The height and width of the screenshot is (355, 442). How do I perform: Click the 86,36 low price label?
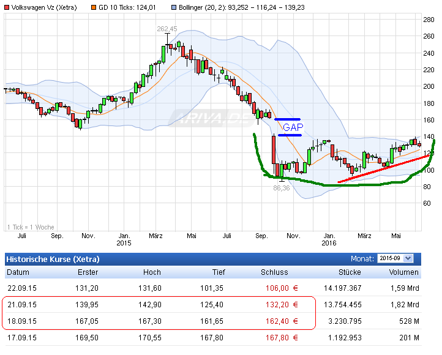coord(282,188)
